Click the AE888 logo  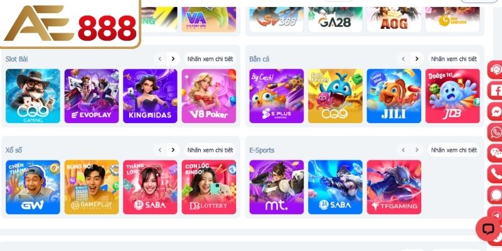70,24
